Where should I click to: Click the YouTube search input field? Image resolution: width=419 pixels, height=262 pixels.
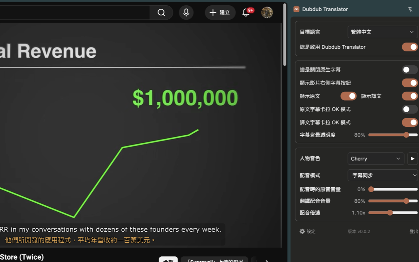click(x=75, y=12)
